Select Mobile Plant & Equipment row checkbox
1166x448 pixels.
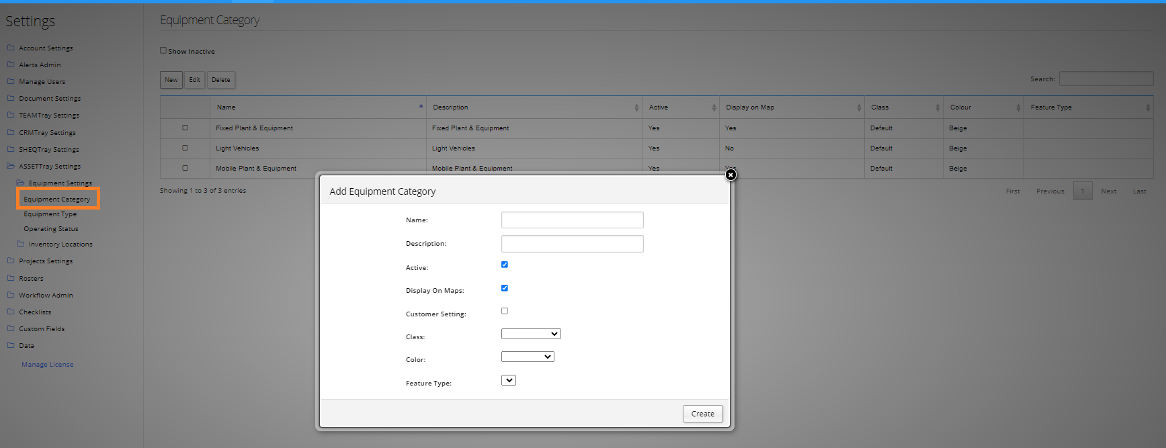coord(185,168)
